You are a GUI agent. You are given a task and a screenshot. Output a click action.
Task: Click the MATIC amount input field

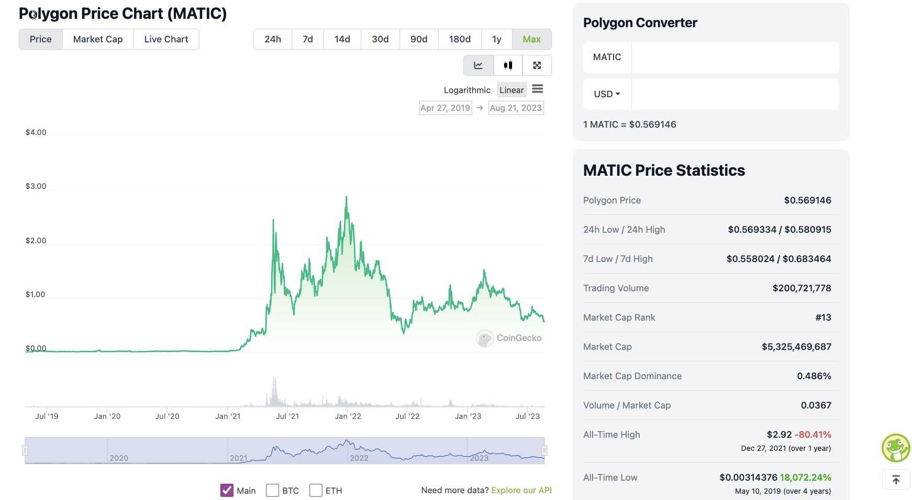[735, 57]
